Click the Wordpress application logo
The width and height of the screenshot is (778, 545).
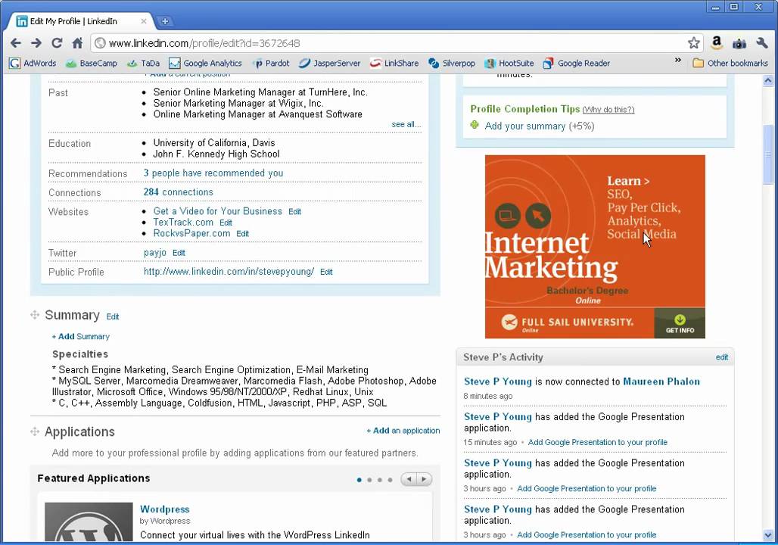pos(89,522)
